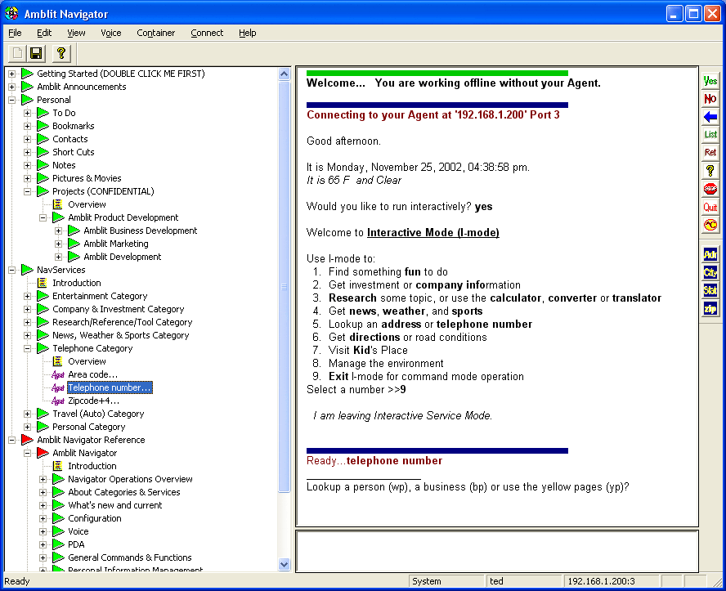Click the green arrow icon beside Bookmarks
The width and height of the screenshot is (726, 591).
(x=43, y=126)
